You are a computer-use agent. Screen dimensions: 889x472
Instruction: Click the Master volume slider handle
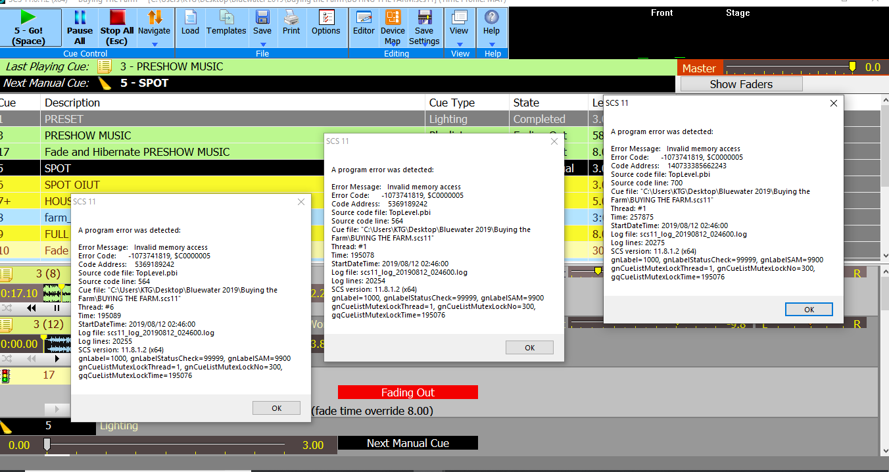coord(852,67)
